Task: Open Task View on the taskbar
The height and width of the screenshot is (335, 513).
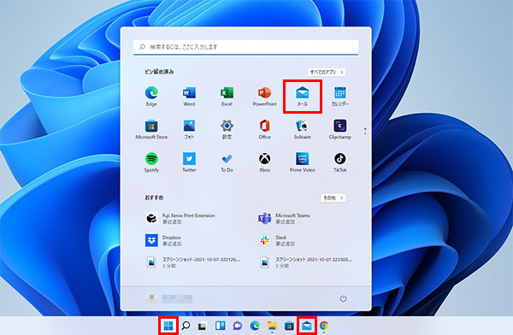Action: (x=203, y=326)
